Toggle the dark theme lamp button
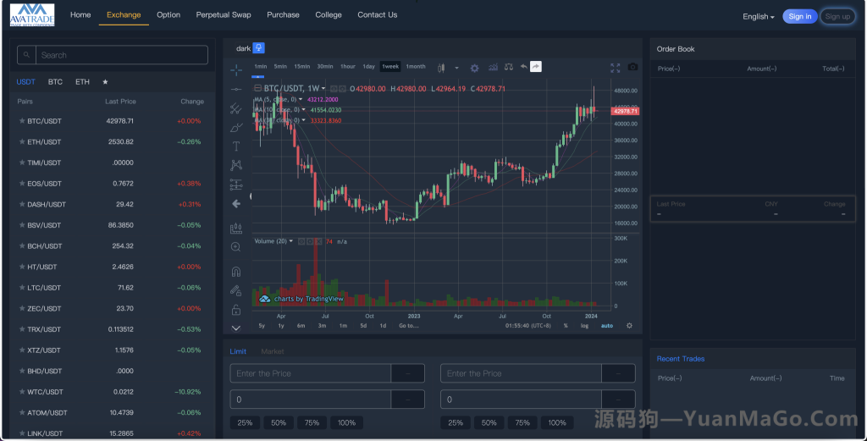The height and width of the screenshot is (441, 867). tap(258, 48)
